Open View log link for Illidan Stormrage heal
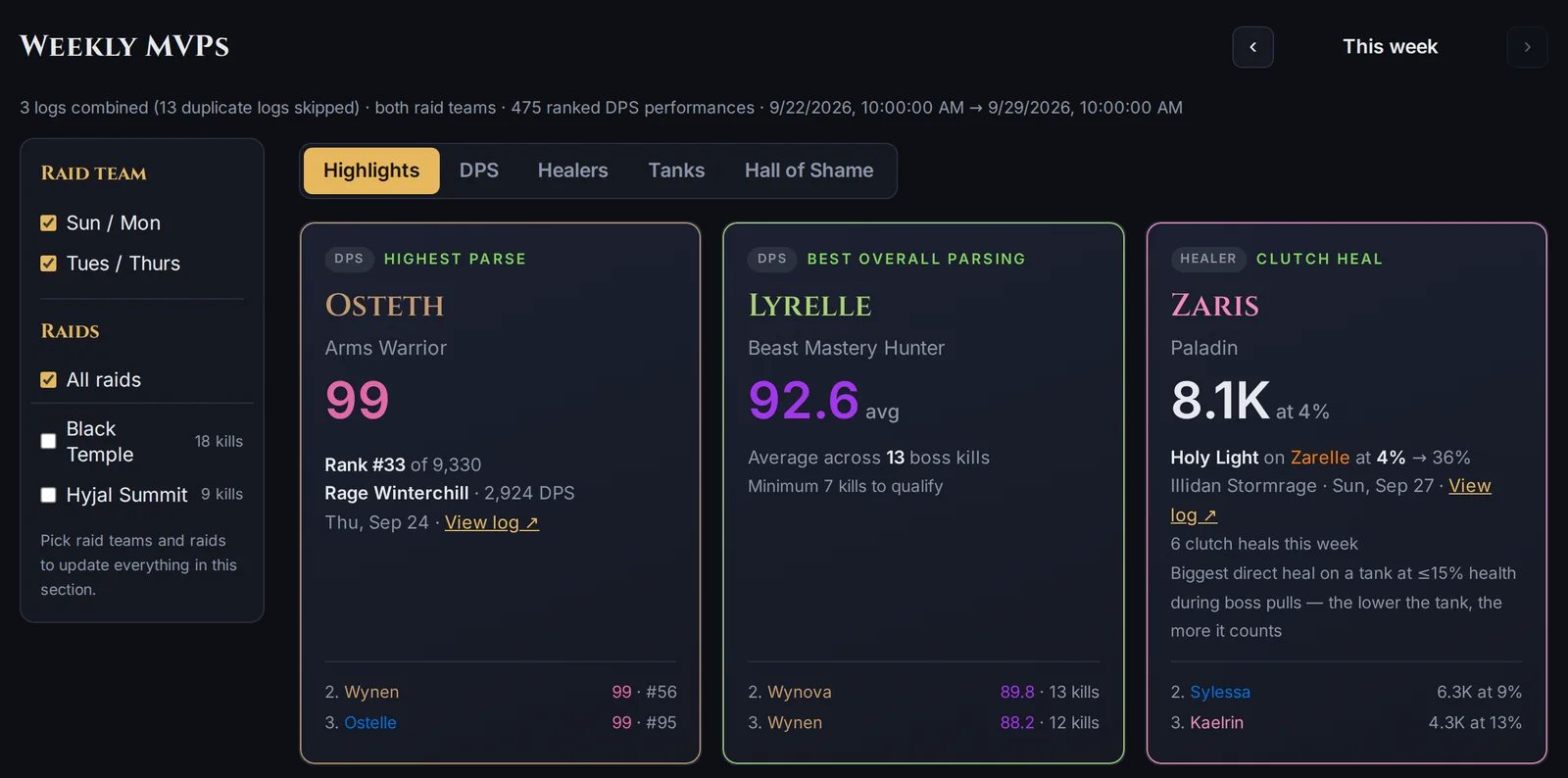Viewport: 1568px width, 778px height. coord(1469,486)
